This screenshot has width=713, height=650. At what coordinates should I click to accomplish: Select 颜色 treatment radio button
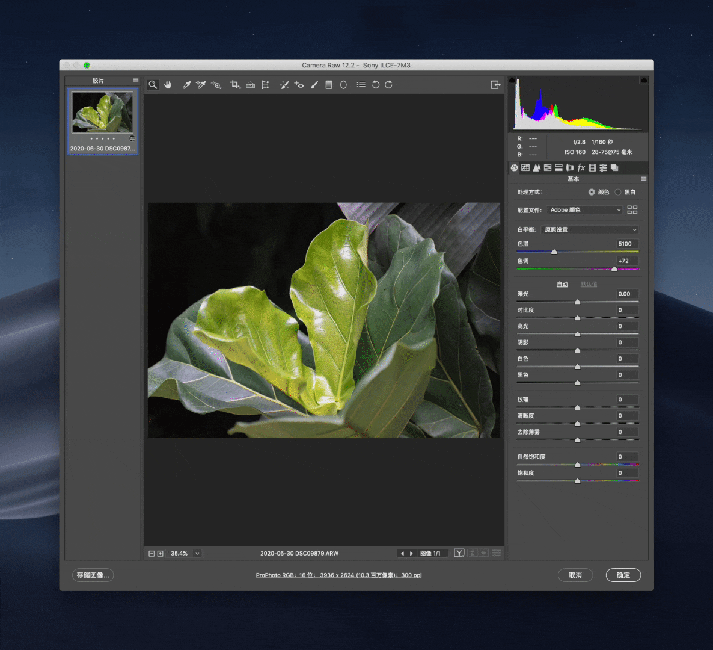click(x=592, y=192)
